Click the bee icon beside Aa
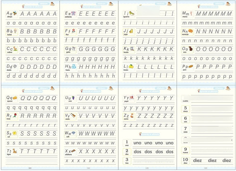 (15, 13)
